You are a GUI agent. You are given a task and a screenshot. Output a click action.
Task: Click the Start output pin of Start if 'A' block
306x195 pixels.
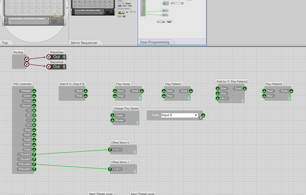coord(86,91)
